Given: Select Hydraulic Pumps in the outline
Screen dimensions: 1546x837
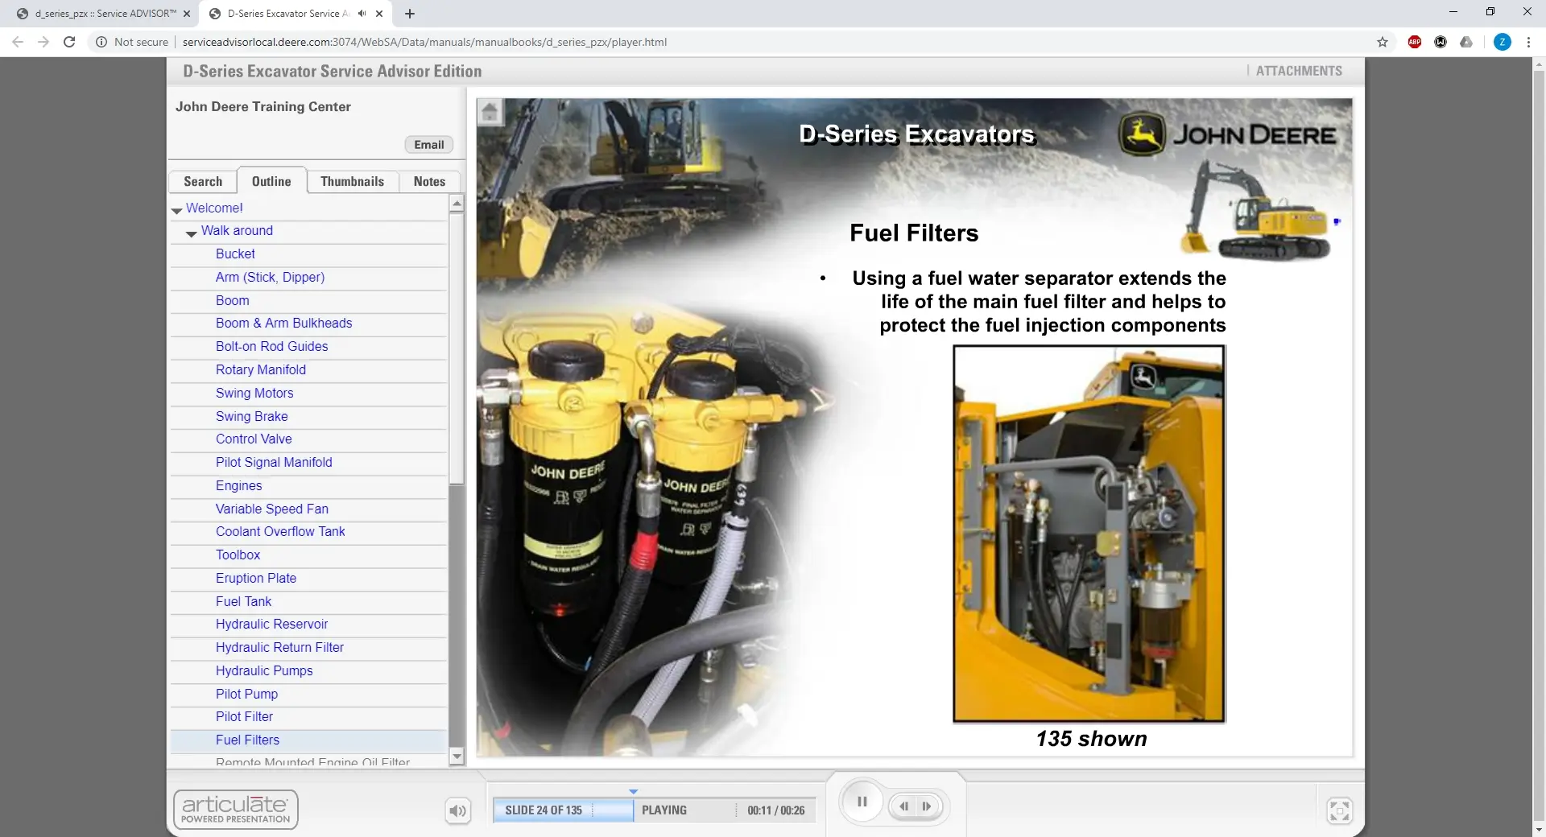Looking at the screenshot, I should (264, 670).
